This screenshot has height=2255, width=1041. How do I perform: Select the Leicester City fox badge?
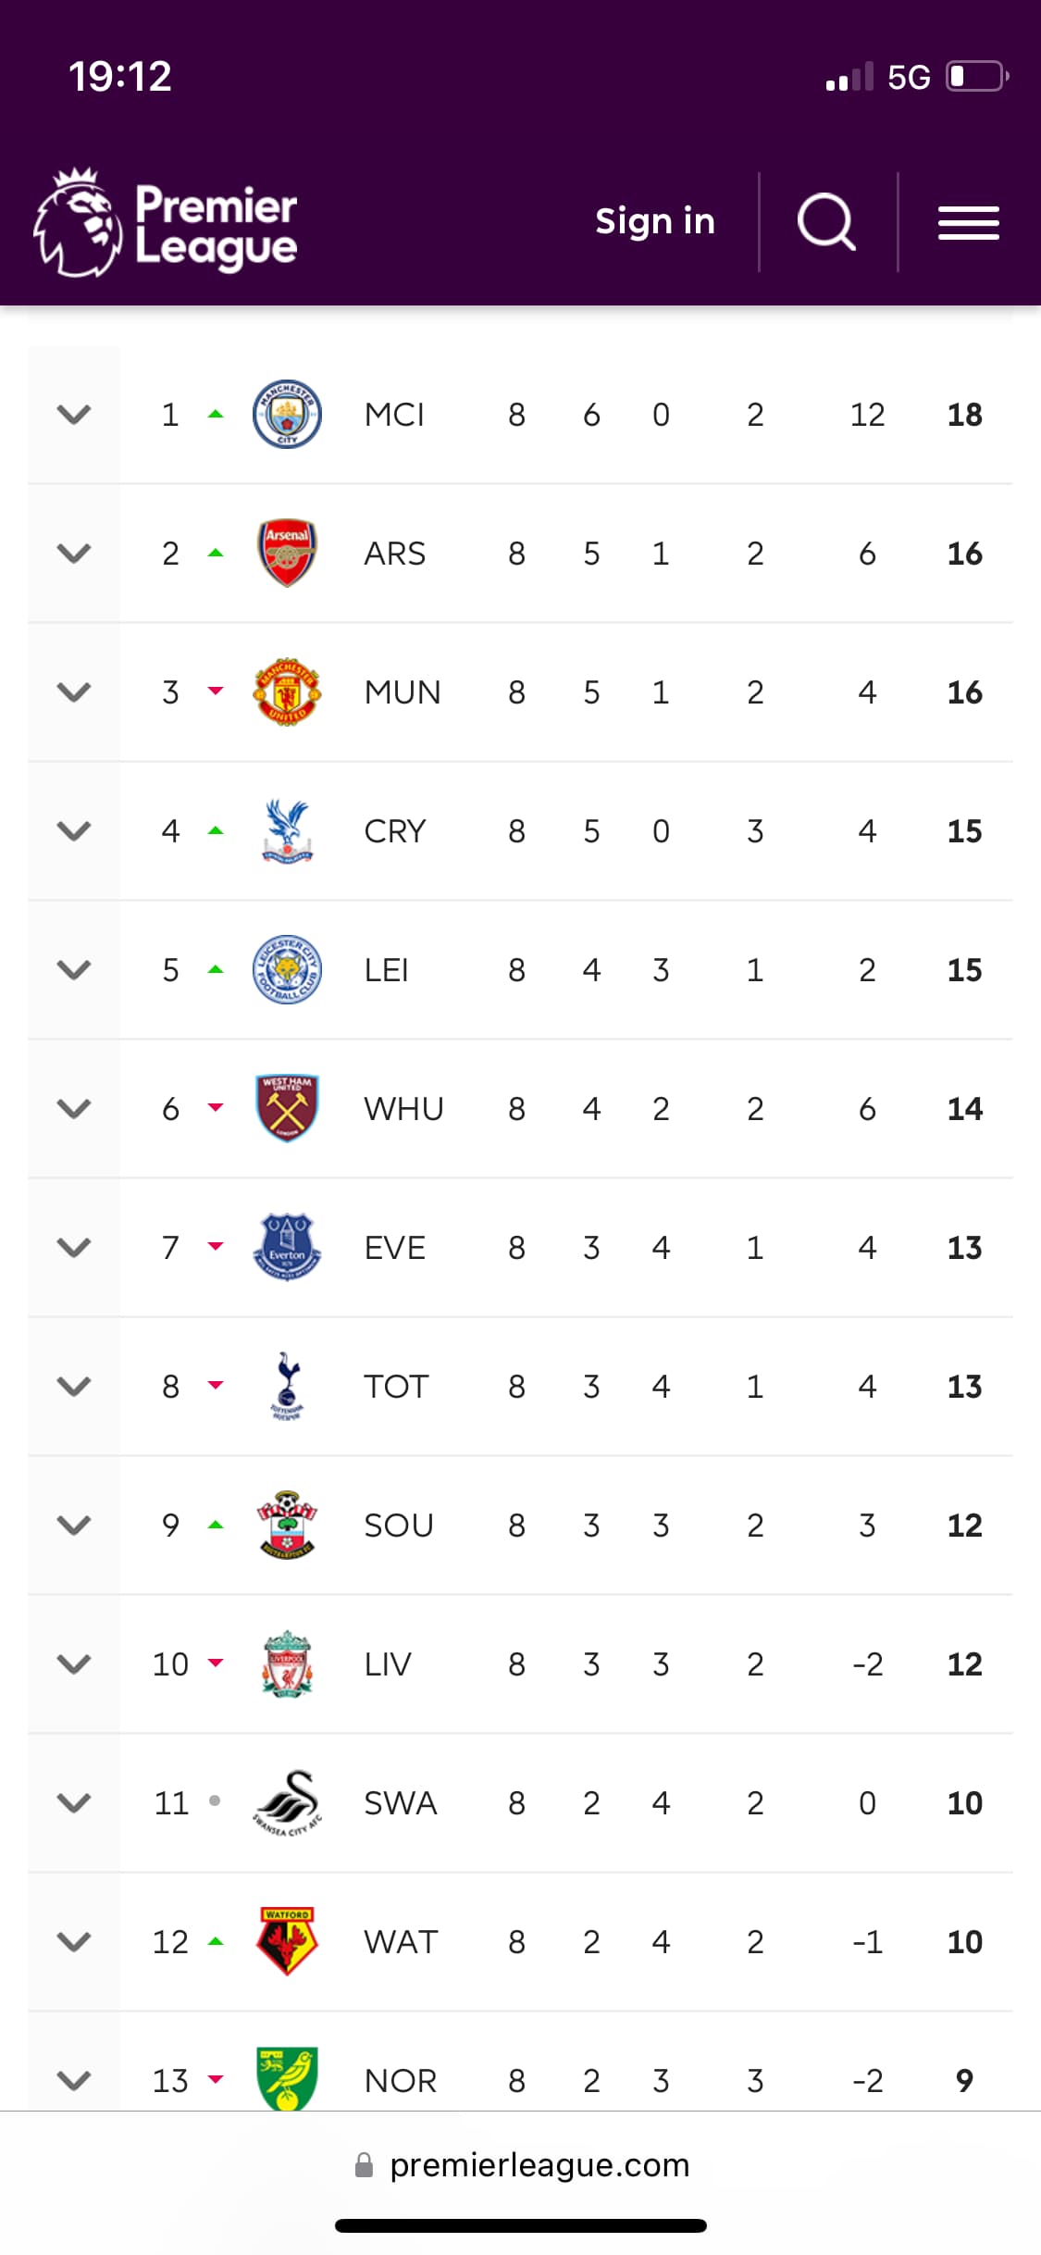[x=287, y=969]
